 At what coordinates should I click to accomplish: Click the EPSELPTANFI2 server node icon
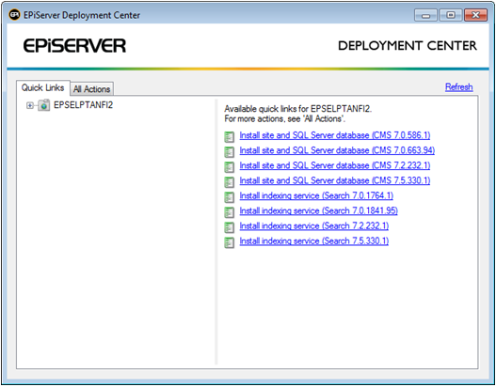(x=44, y=105)
